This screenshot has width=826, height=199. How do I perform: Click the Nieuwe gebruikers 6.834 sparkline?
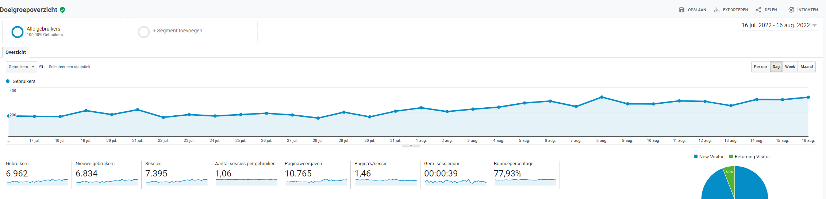(x=107, y=182)
